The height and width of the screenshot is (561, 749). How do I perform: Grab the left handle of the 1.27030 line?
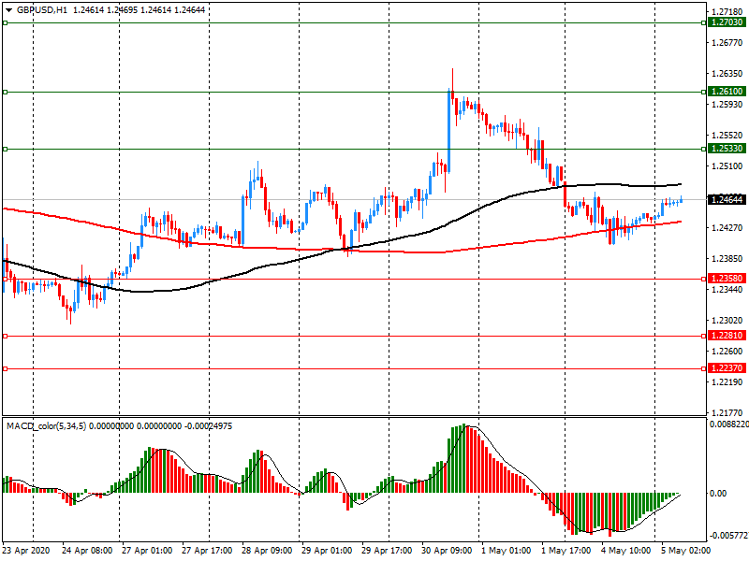pyautogui.click(x=6, y=22)
